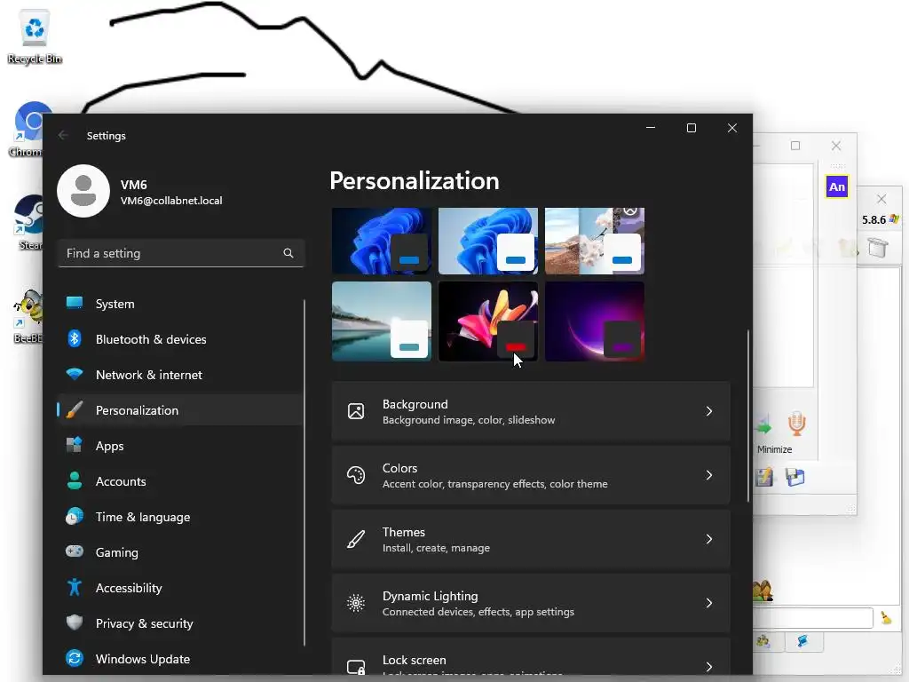Click the blue floppy disks save icon
The image size is (909, 682).
tap(795, 477)
